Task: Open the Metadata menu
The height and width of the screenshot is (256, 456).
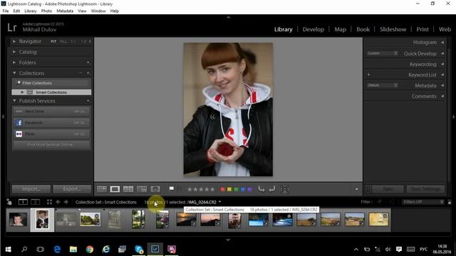Action: 65,11
